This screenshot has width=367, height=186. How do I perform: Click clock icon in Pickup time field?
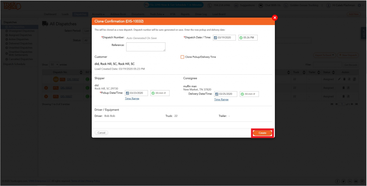point(153,93)
